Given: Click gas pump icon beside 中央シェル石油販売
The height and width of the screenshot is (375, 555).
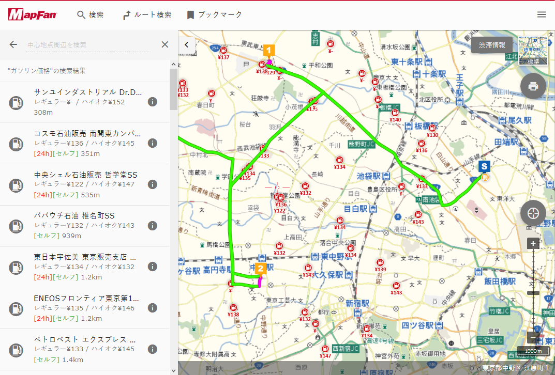Looking at the screenshot, I should [x=16, y=185].
